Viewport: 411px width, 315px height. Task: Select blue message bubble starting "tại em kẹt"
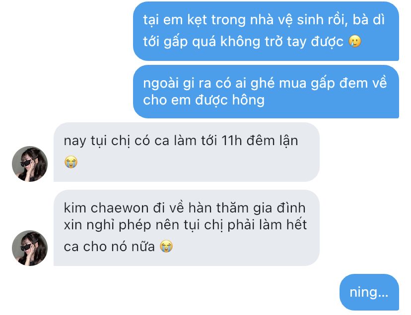tap(266, 31)
